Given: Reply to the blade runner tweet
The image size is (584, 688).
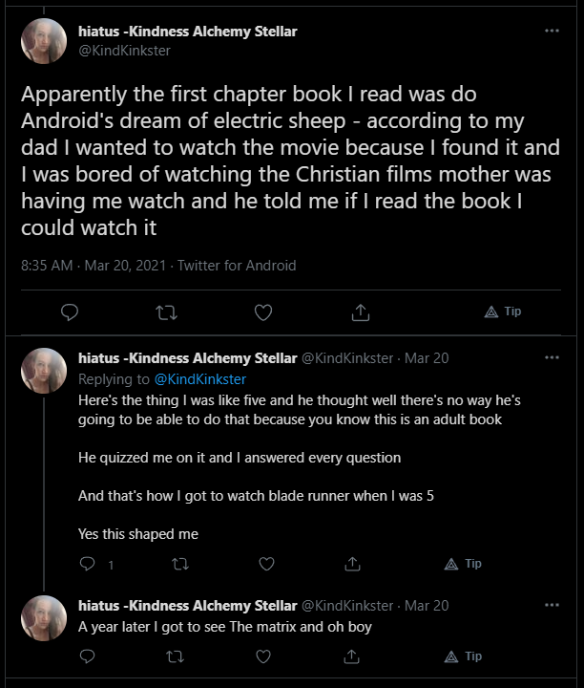Looking at the screenshot, I should (x=87, y=564).
